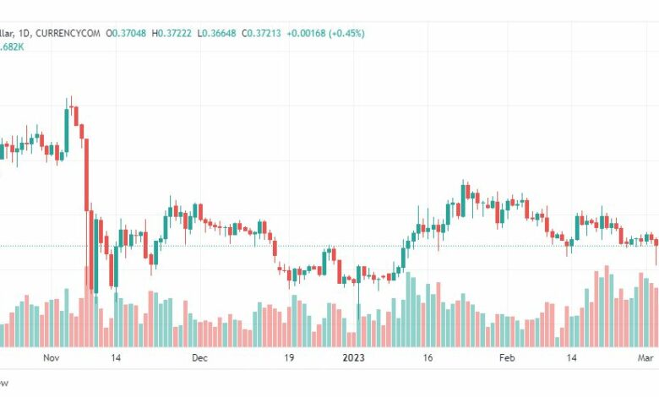Click the dotted current price line
Image resolution: width=659 pixels, height=397 pixels.
click(329, 246)
